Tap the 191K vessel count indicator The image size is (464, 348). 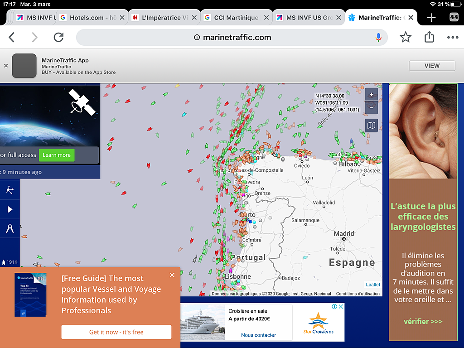click(10, 262)
